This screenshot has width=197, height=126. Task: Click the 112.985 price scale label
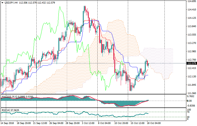(191, 51)
